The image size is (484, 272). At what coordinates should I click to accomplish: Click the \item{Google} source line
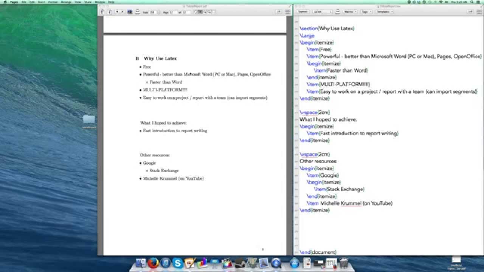[323, 175]
